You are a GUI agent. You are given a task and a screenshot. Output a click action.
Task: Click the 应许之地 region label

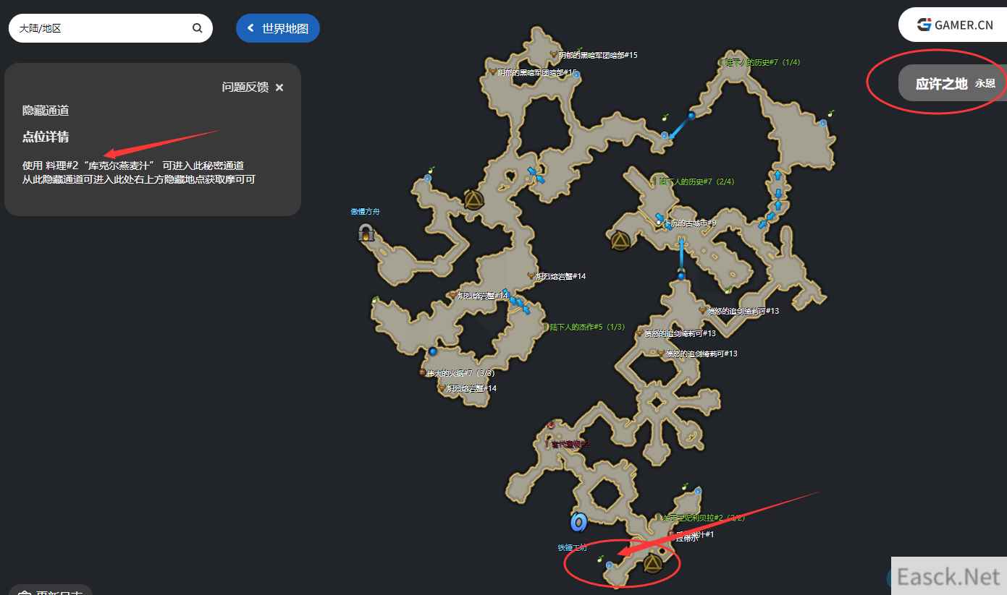[x=941, y=84]
